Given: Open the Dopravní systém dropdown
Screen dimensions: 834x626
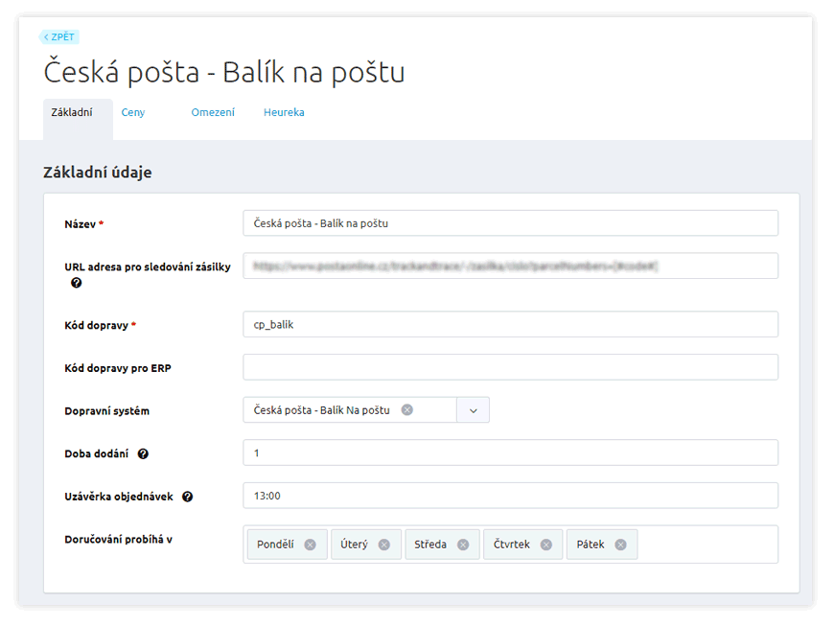Looking at the screenshot, I should click(x=366, y=410).
